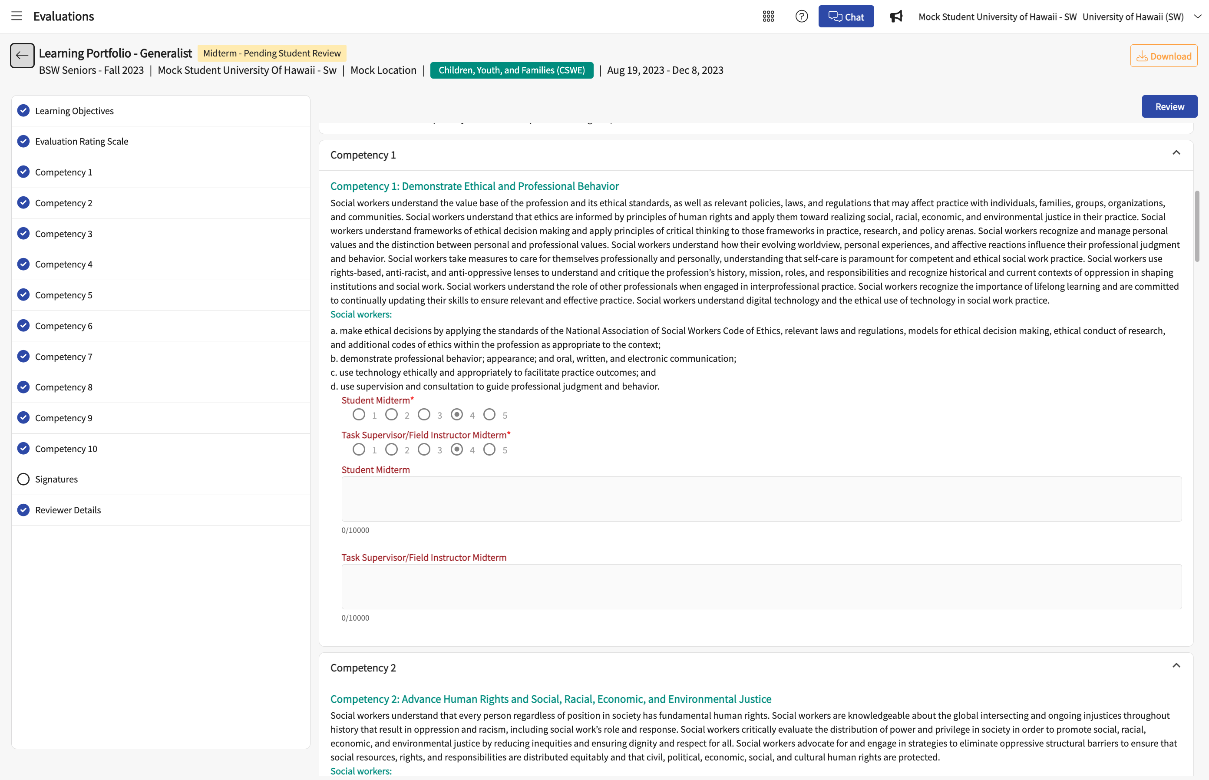Click Competency 2: Advance Human Rights heading

tap(551, 699)
